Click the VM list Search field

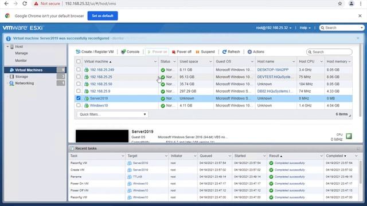pyautogui.click(x=329, y=52)
